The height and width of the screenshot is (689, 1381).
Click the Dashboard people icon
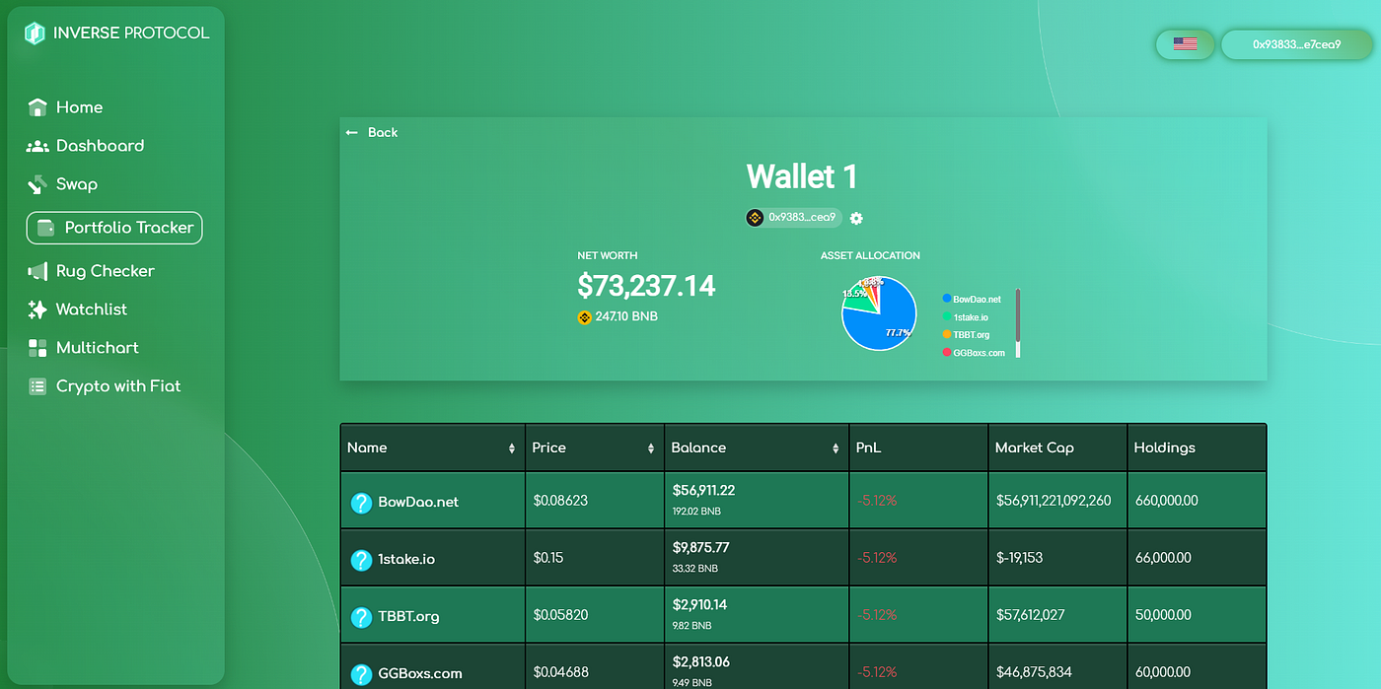[37, 146]
